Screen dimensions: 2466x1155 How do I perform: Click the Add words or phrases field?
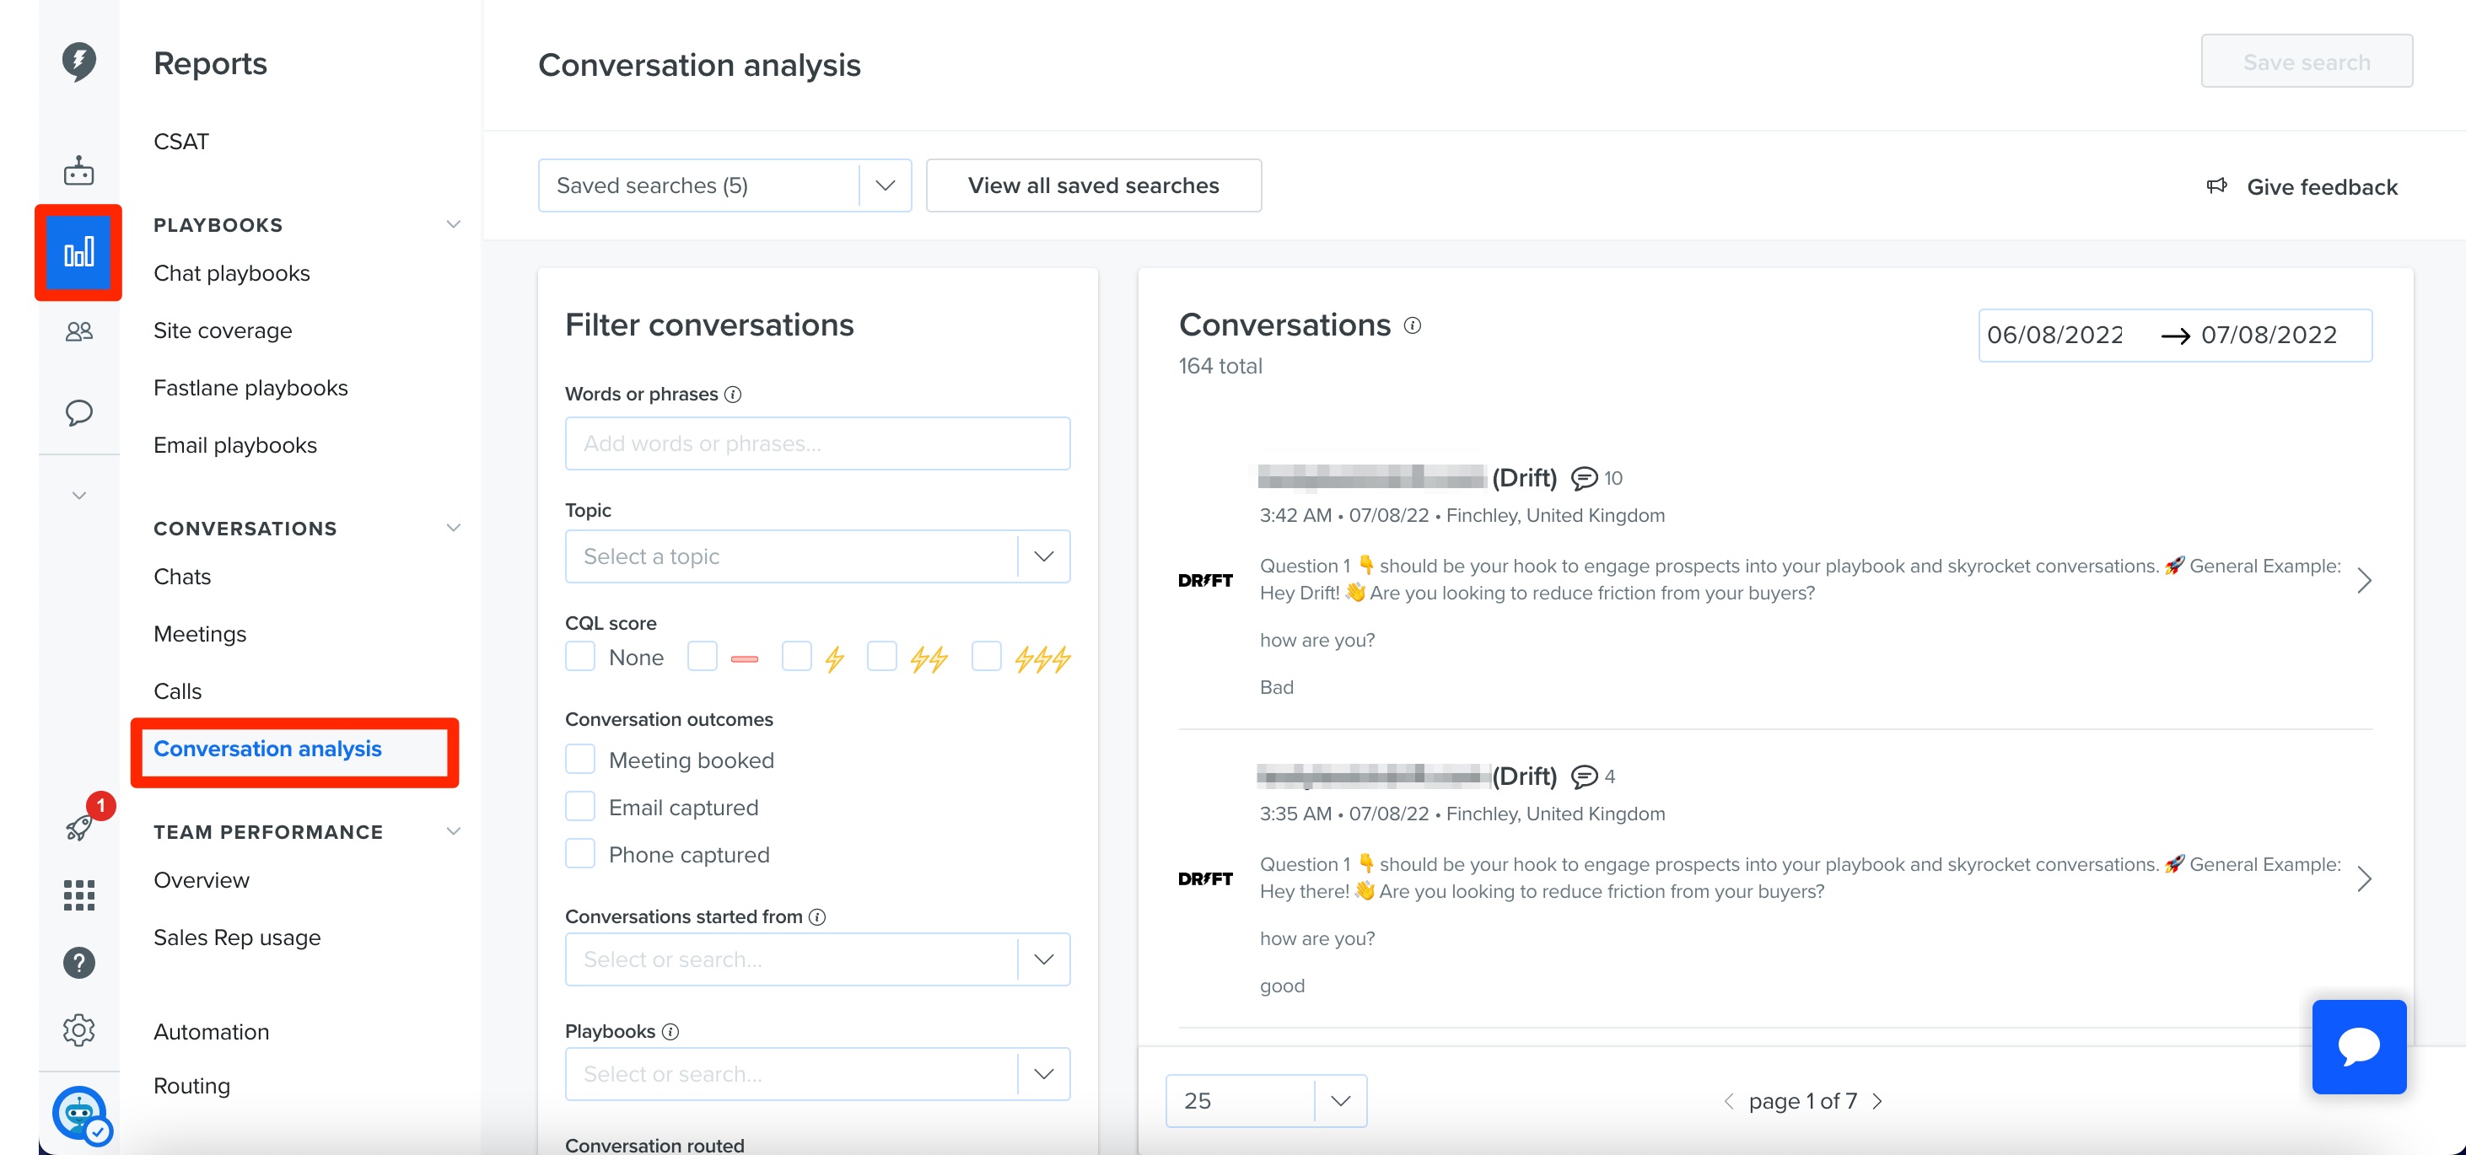pos(817,443)
